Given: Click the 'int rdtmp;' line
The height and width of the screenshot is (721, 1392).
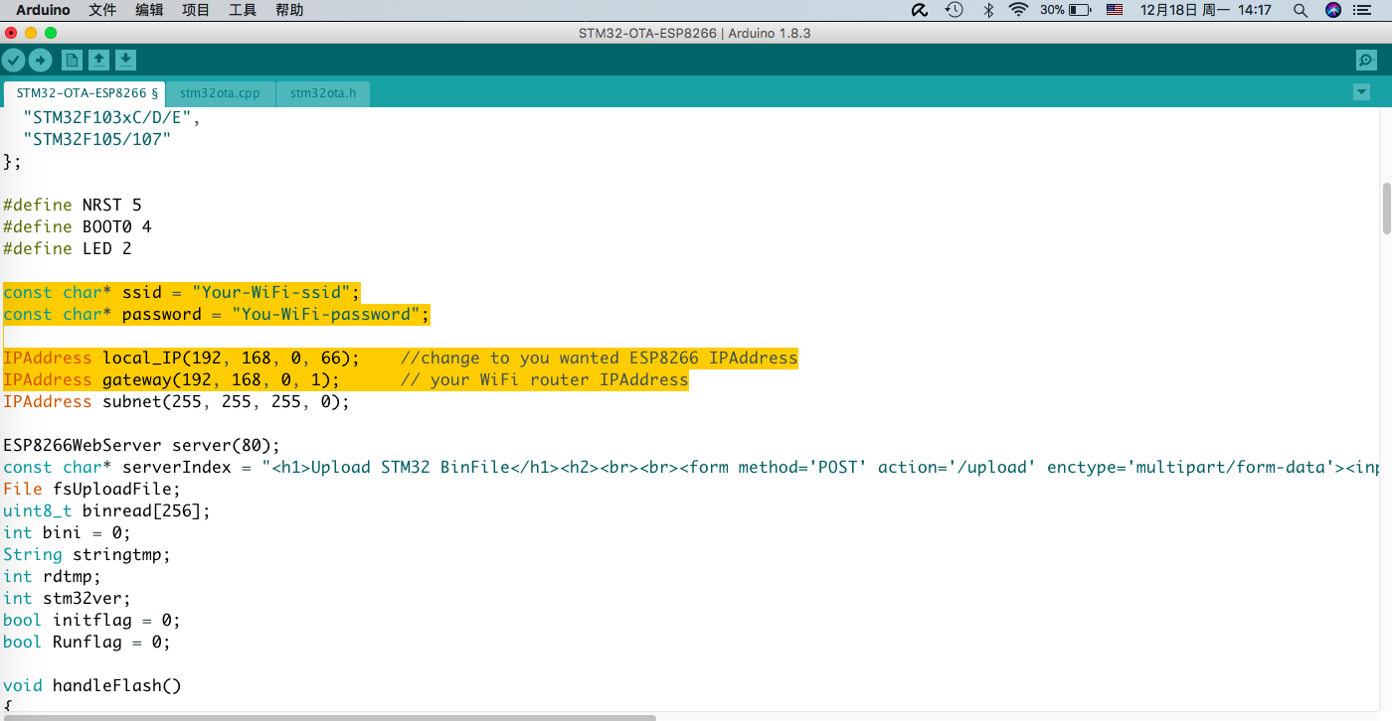Looking at the screenshot, I should click(x=53, y=576).
